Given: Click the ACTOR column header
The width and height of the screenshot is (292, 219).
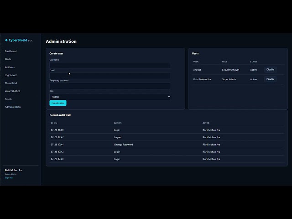Looking at the screenshot, I should point(206,123).
